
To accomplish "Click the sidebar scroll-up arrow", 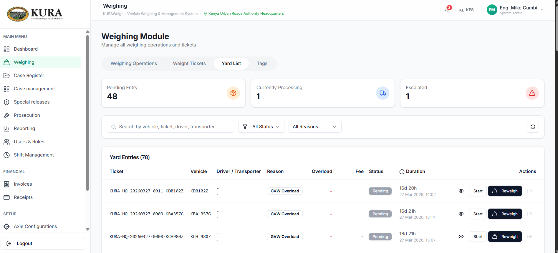I will (x=87, y=32).
